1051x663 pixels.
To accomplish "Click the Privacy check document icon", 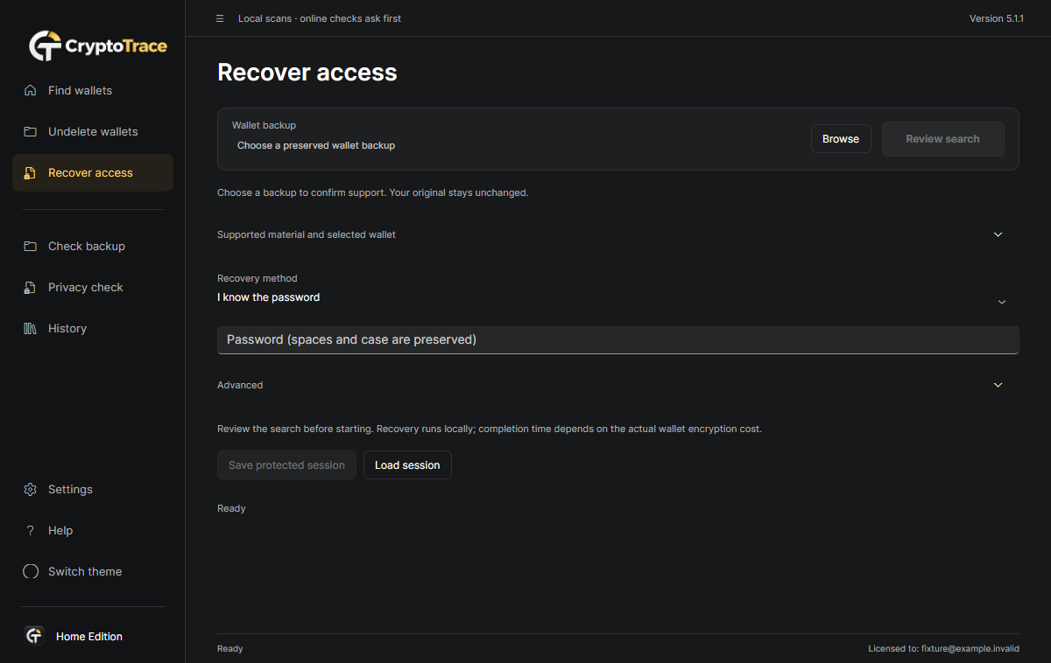I will point(31,287).
